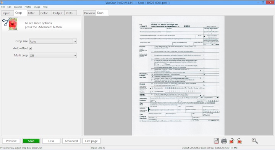Click the Advanced button
The height and width of the screenshot is (150, 275).
pyautogui.click(x=71, y=141)
